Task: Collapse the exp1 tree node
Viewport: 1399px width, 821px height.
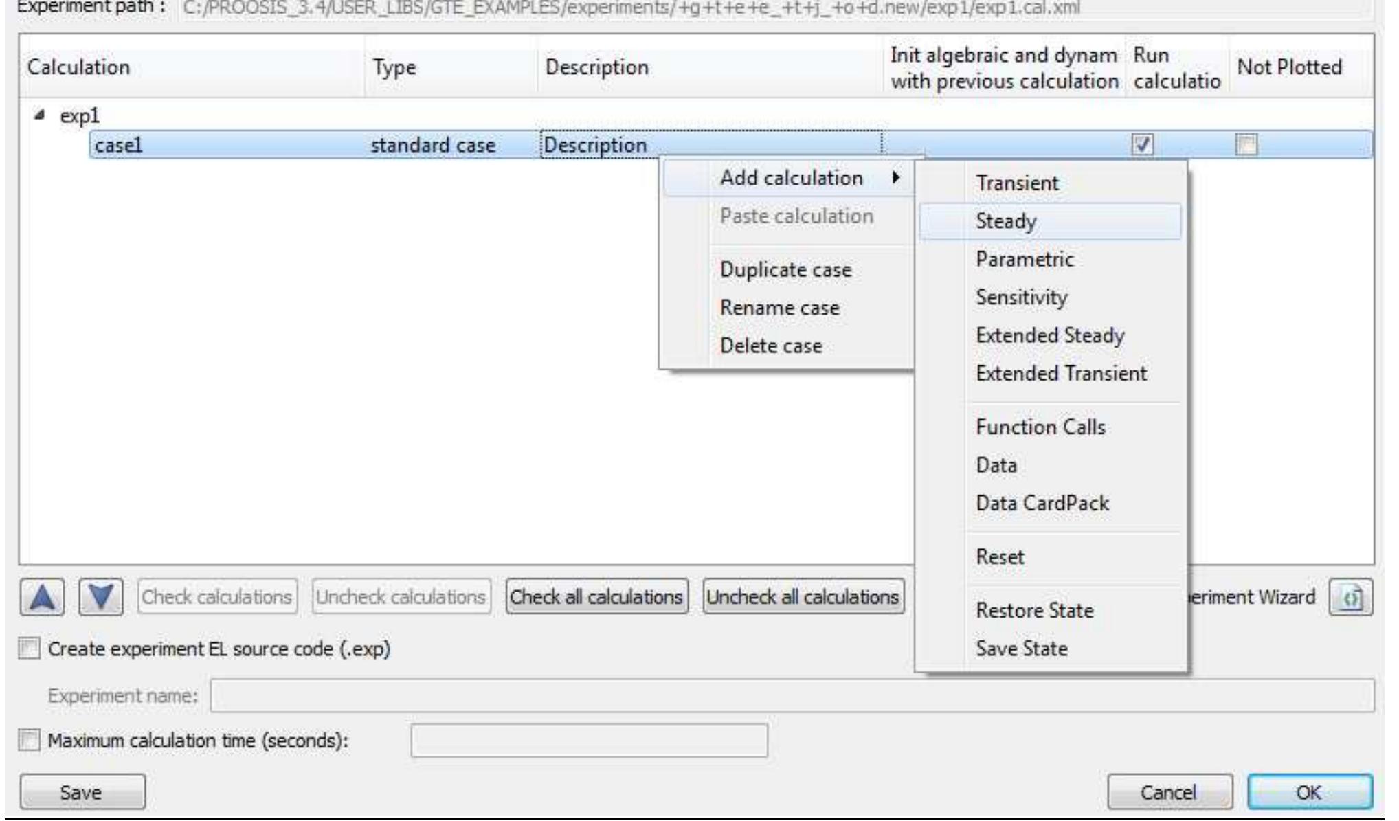Action: (x=40, y=115)
